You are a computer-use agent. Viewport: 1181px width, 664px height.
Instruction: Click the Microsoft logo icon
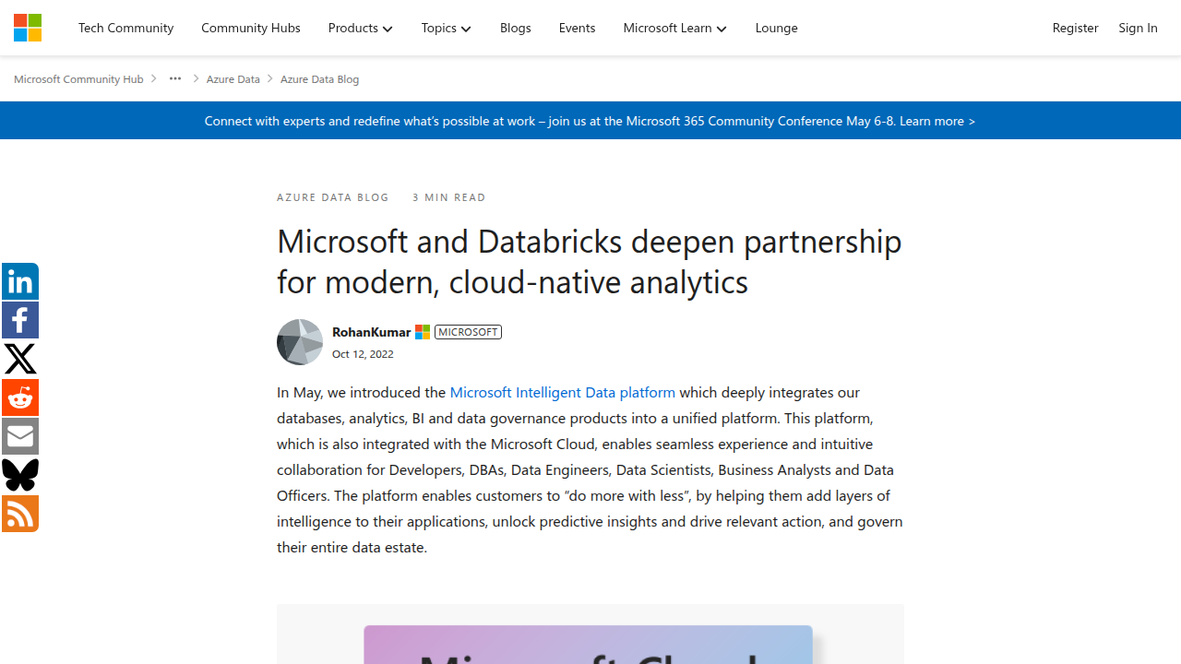coord(28,28)
